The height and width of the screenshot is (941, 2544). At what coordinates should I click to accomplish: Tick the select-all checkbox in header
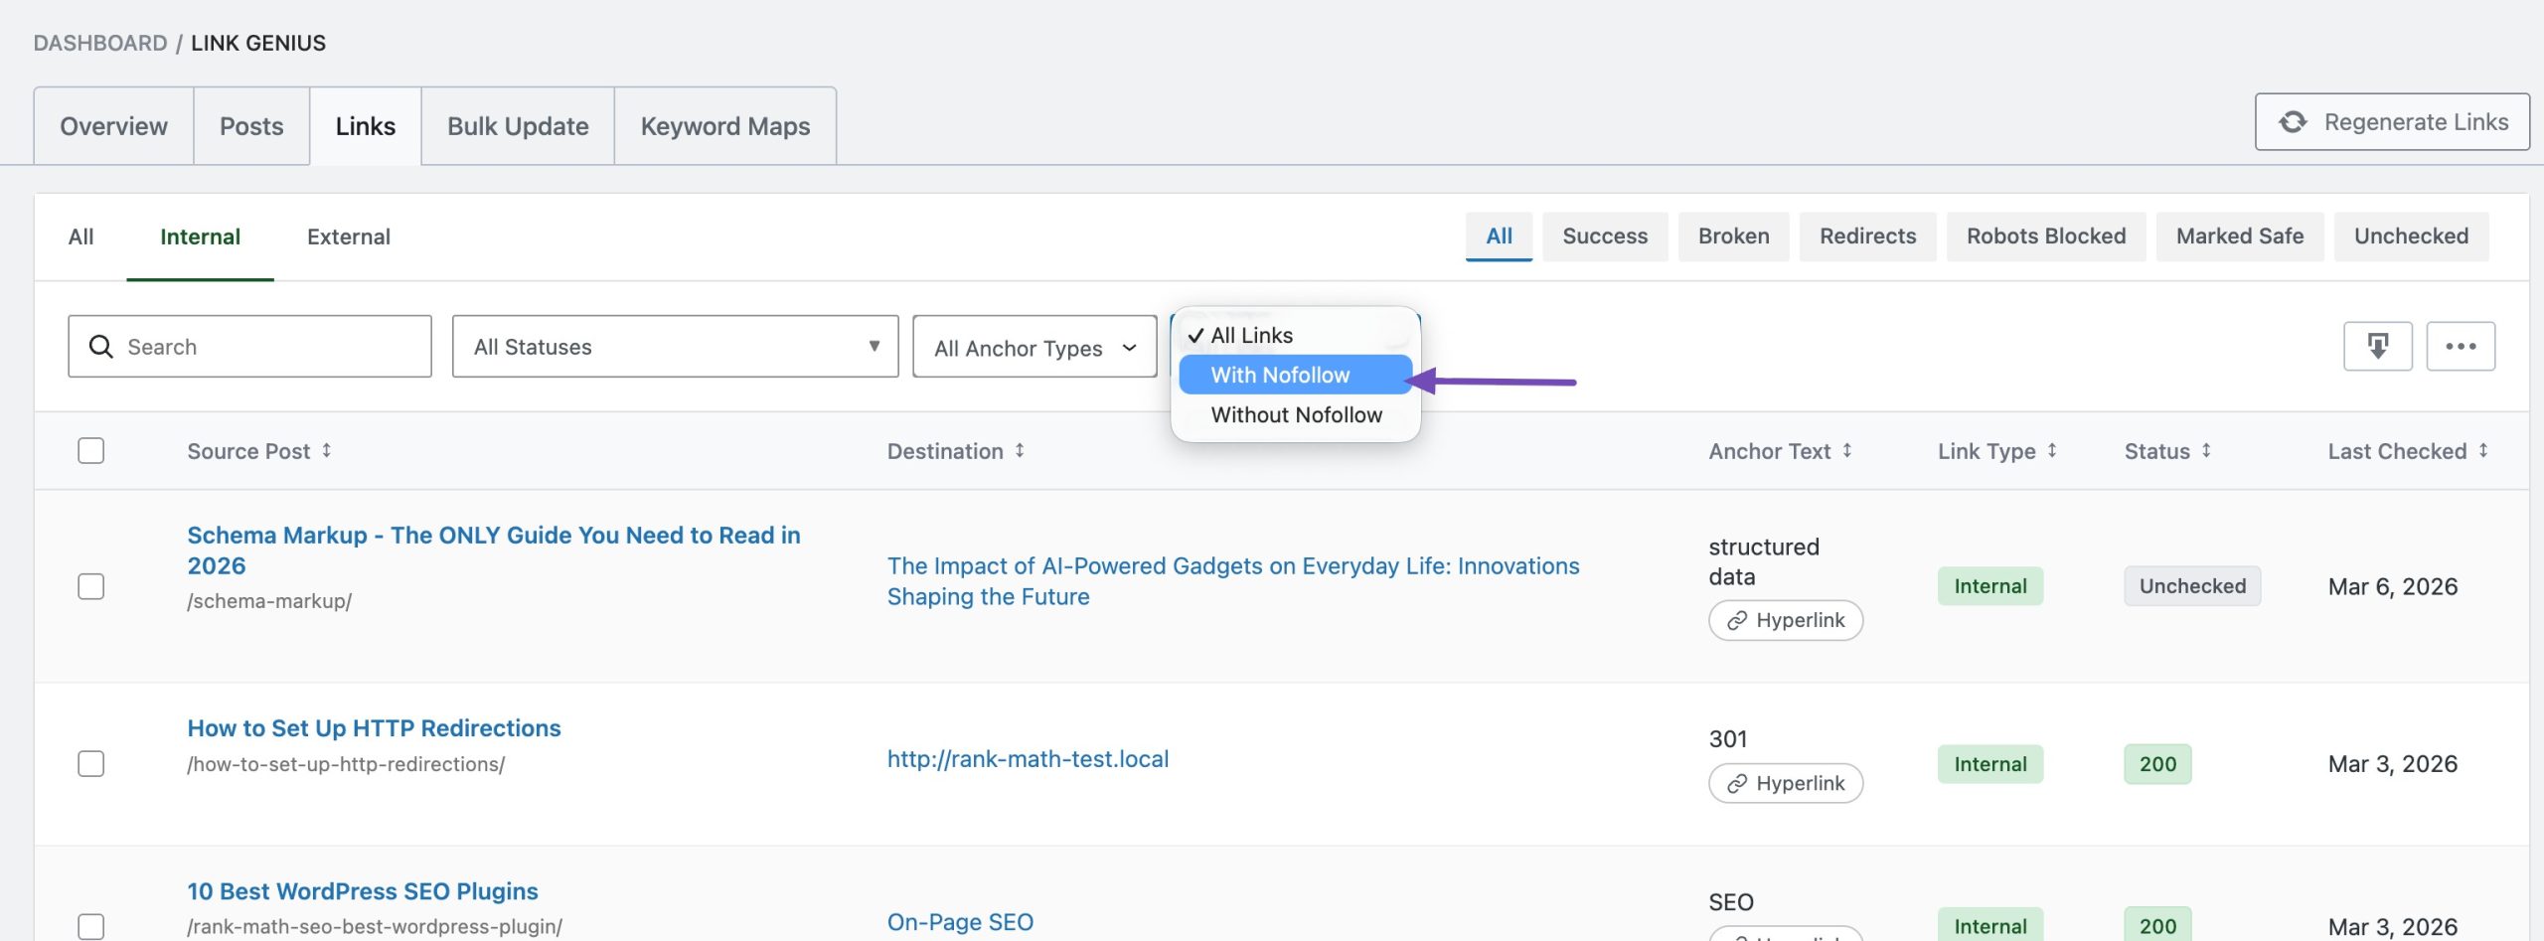click(x=90, y=450)
